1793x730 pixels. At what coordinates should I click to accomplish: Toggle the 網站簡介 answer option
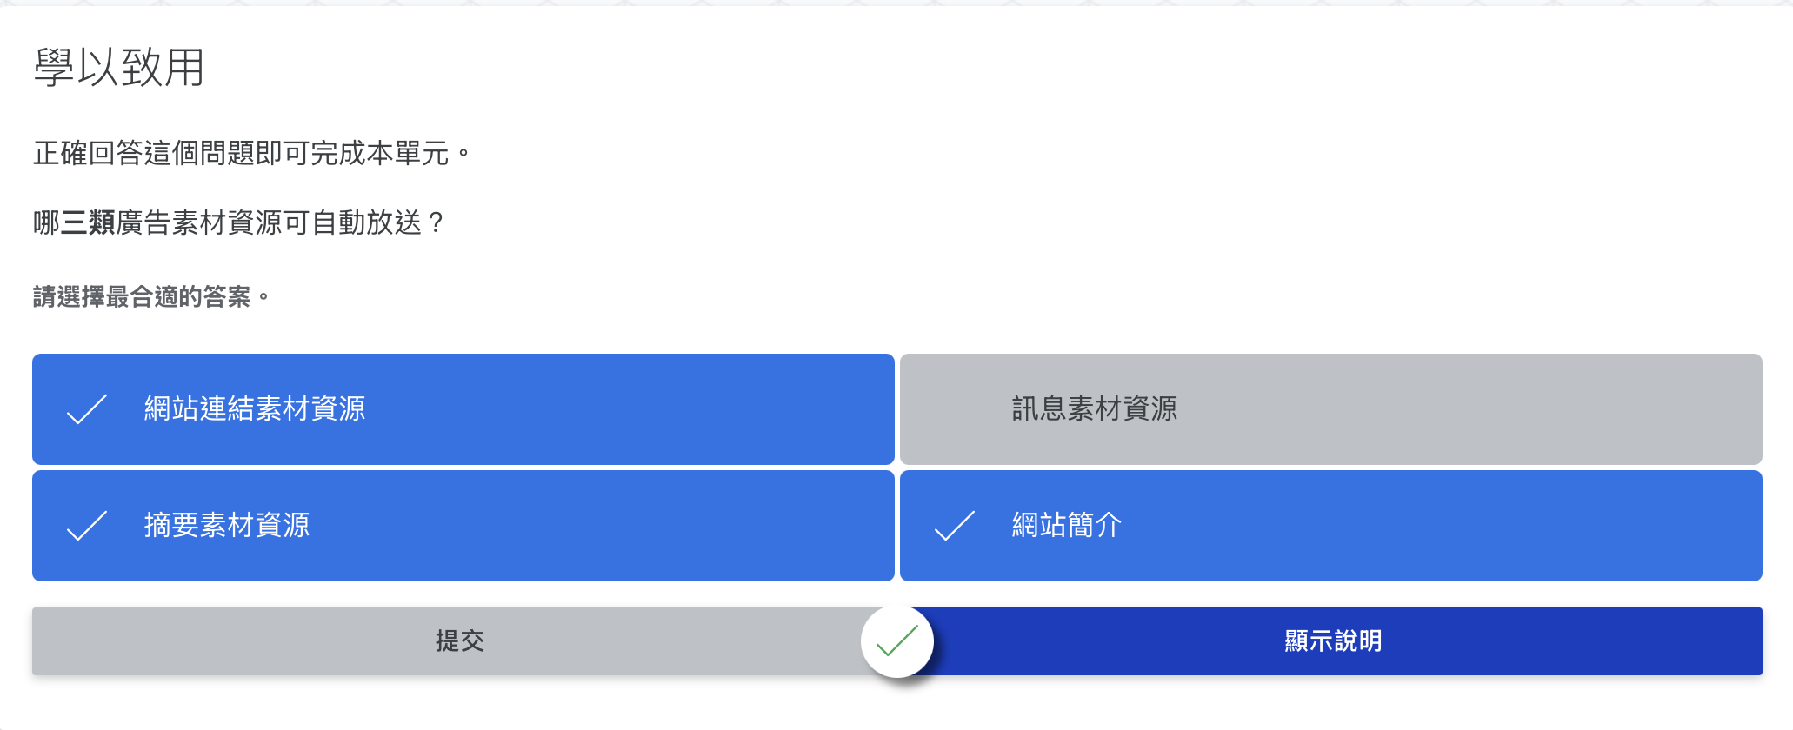click(x=1330, y=526)
